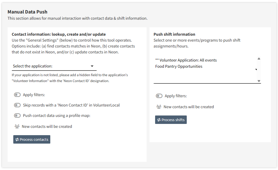Image resolution: width=278 pixels, height=170 pixels.
Task: Toggle Apply filters in contact information panel
Action: [x=18, y=95]
